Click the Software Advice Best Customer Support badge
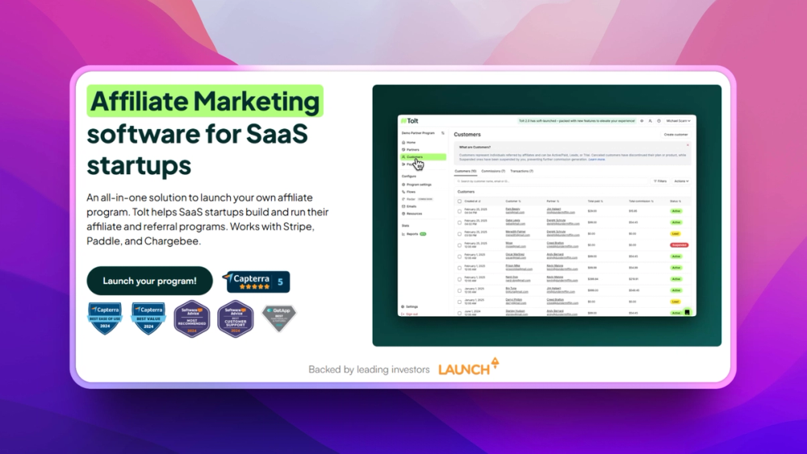This screenshot has width=807, height=454. coord(235,319)
